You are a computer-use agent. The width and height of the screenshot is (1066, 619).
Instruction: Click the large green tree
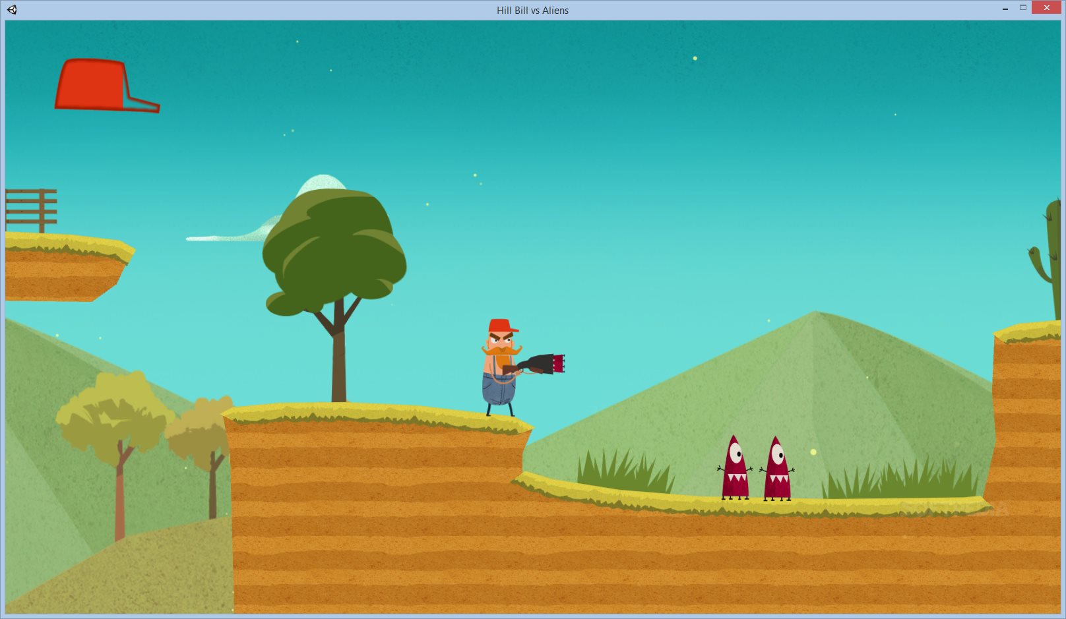[334, 295]
